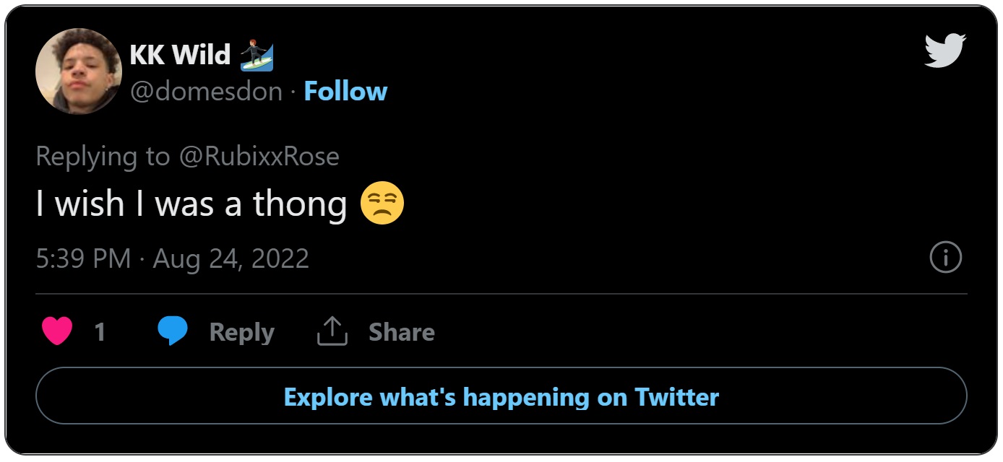
Task: Click the share upload arrow icon
Action: (332, 331)
